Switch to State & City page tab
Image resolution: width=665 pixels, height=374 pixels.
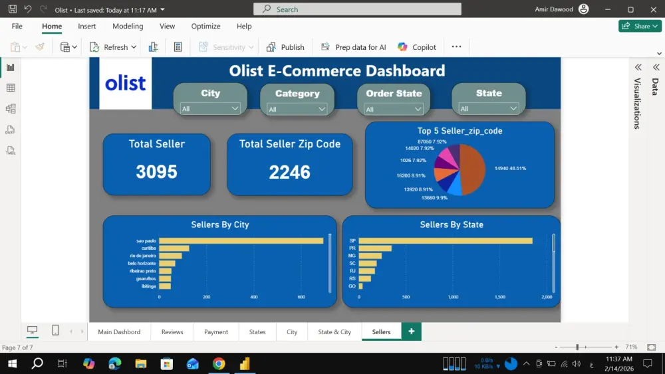pyautogui.click(x=334, y=331)
